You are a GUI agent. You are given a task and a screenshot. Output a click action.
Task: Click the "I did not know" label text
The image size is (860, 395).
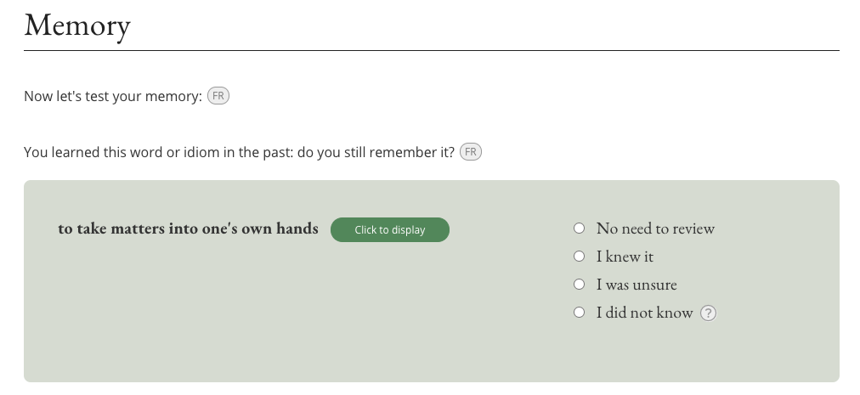644,313
